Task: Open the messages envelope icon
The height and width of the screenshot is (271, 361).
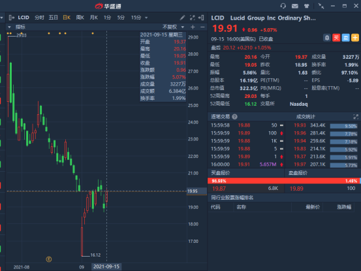Action: coord(294,6)
